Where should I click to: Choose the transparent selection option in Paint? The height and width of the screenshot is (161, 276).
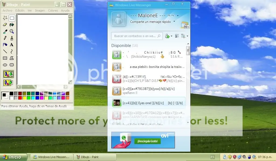[8, 83]
